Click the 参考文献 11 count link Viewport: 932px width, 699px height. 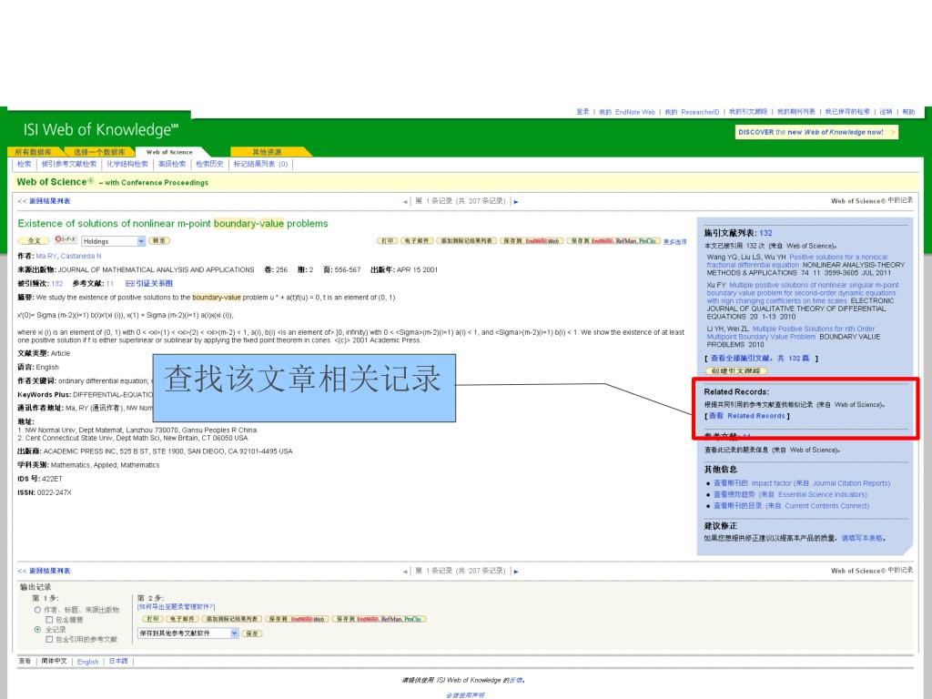pos(110,284)
